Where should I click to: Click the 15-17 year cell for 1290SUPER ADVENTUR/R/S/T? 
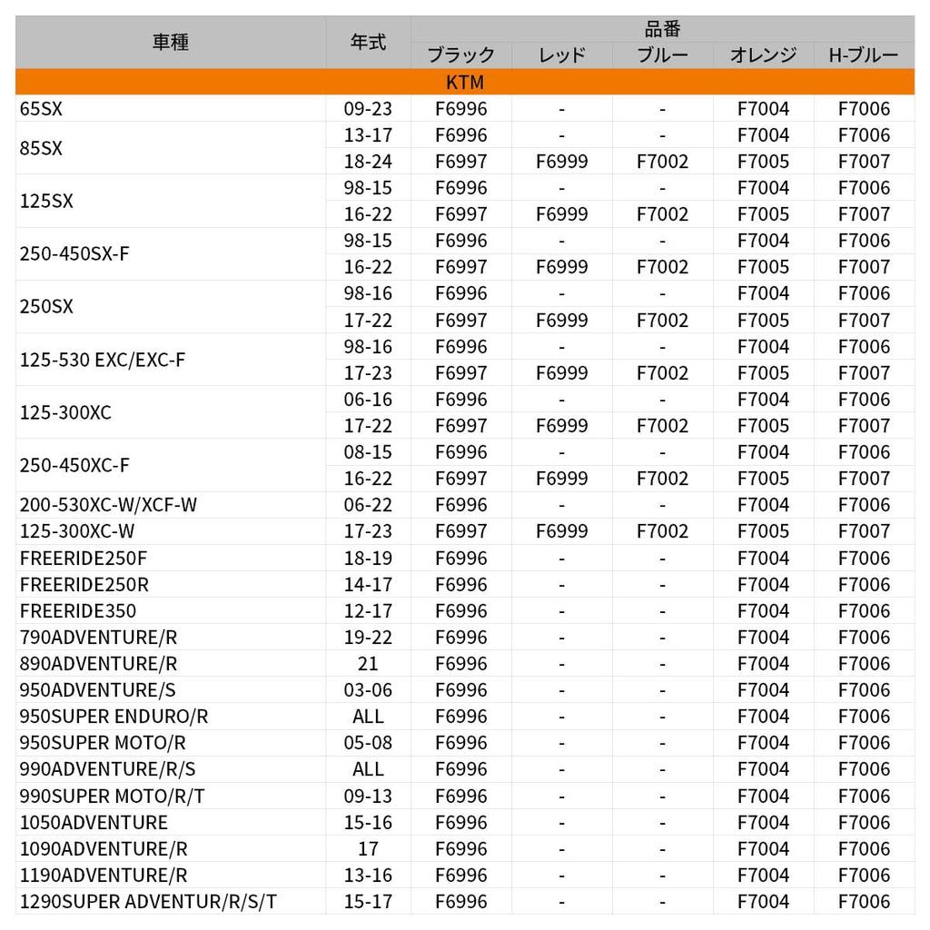[368, 902]
